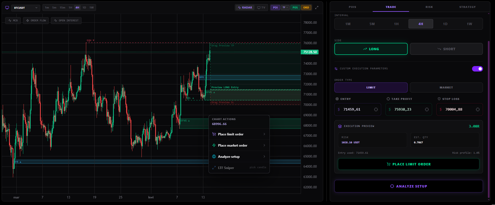Image resolution: width=495 pixels, height=205 pixels.
Task: Select the Short side button
Action: [446, 49]
